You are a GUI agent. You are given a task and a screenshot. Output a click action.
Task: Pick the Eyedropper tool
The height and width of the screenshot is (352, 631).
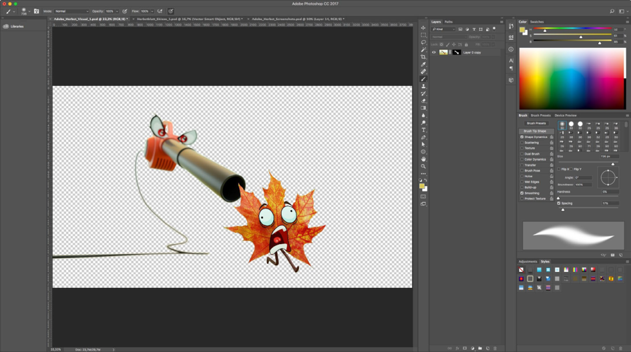coord(423,64)
